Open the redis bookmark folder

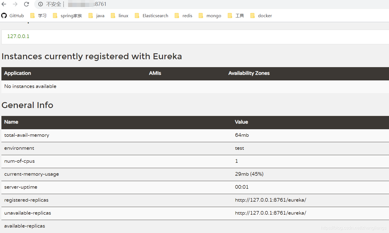point(183,16)
